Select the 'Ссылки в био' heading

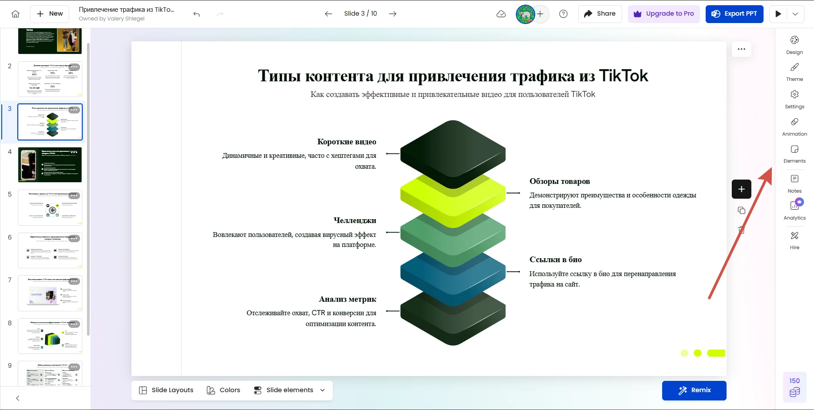coord(556,260)
